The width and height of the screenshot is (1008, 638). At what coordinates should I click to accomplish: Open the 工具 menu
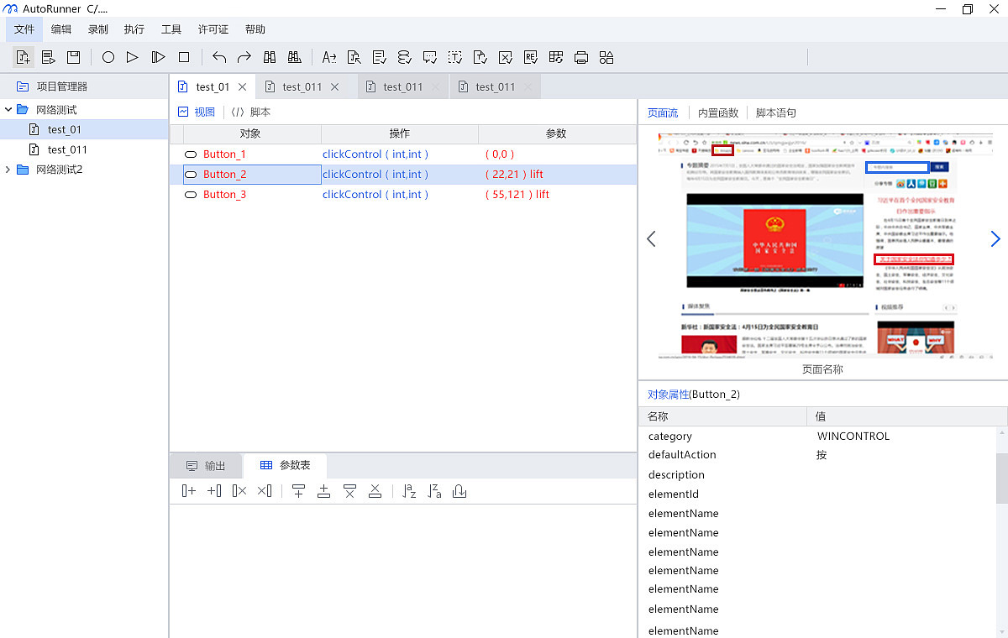point(171,29)
